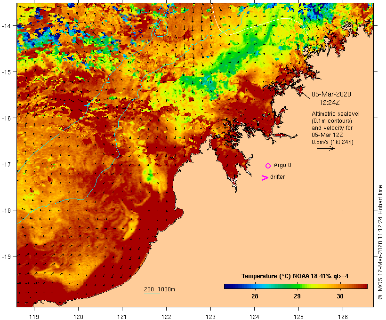Screen dimensions: 386x320
Task: Click the -15 latitude axis label
Action: (x=6, y=72)
